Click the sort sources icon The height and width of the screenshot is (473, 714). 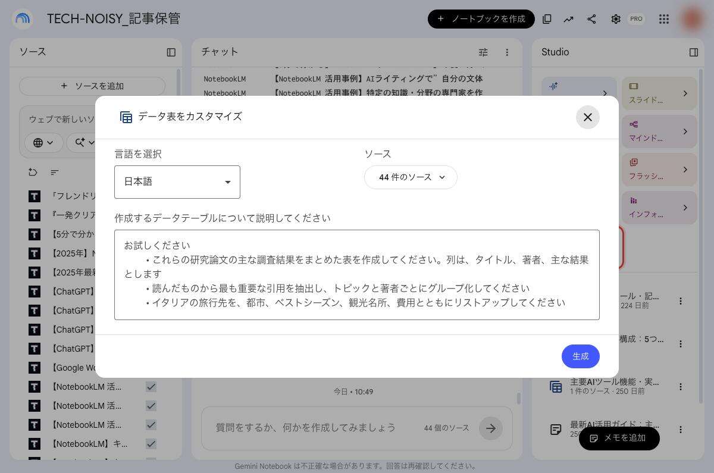(x=55, y=173)
